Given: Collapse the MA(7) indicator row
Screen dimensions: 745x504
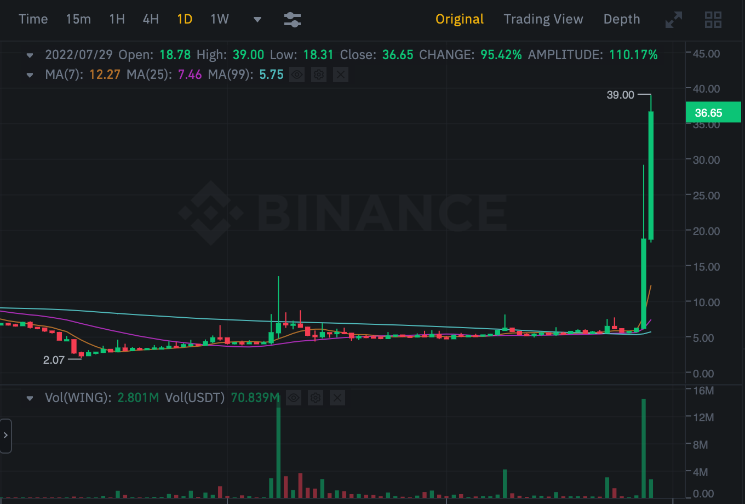Looking at the screenshot, I should point(30,75).
